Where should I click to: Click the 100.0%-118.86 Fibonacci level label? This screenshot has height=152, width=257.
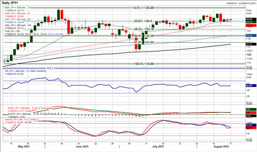coord(144,64)
